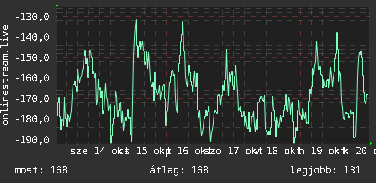This screenshot has height=183, width=376.
Task: Click the -170,0 axis label
Action: [32, 99]
